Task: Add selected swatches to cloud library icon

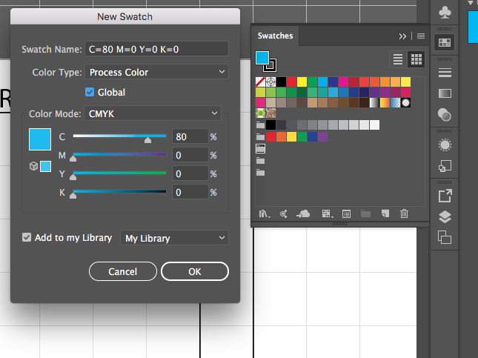Action: click(x=303, y=213)
